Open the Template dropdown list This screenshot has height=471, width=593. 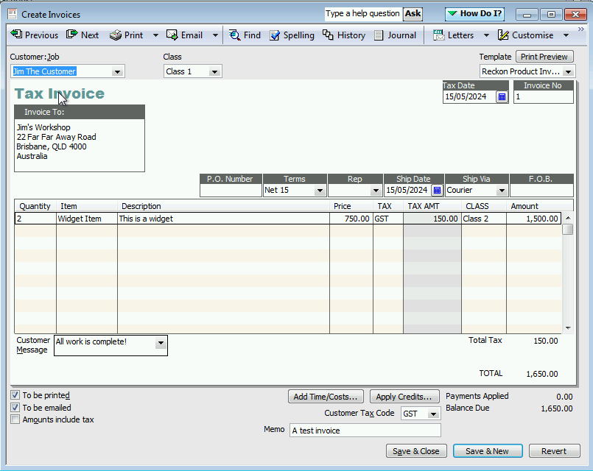tap(568, 72)
